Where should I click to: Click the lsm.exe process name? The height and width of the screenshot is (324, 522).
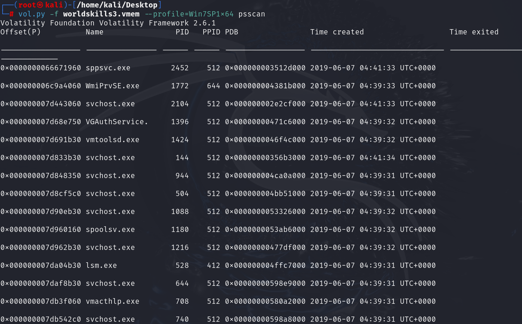101,265
